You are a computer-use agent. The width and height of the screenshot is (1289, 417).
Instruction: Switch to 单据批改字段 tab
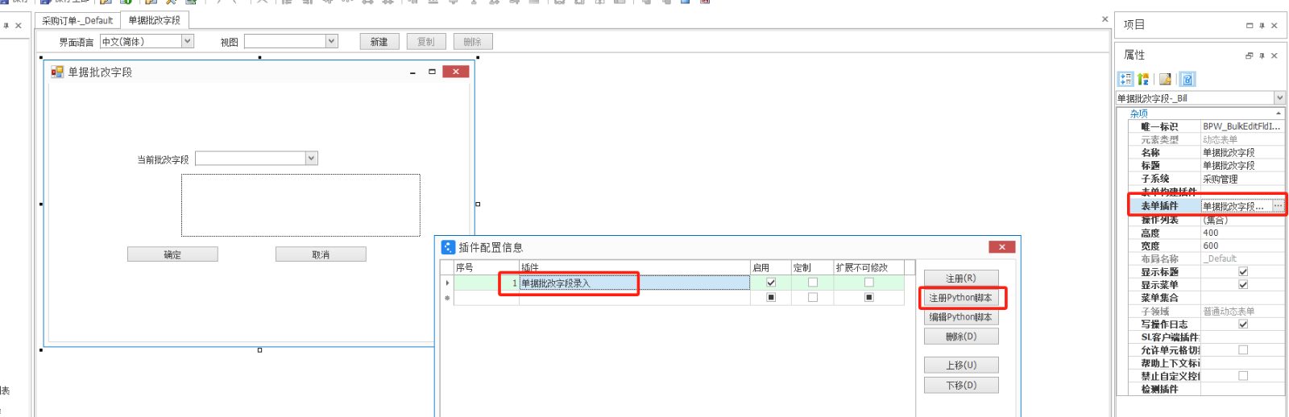155,20
